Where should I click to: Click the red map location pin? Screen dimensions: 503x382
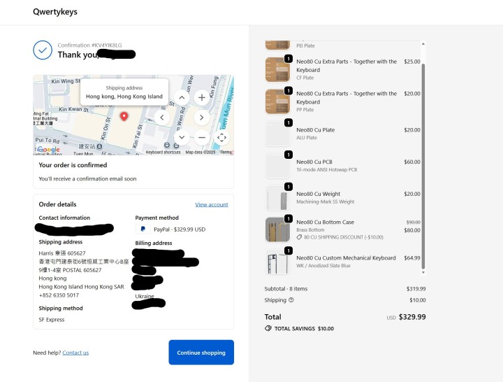point(124,116)
